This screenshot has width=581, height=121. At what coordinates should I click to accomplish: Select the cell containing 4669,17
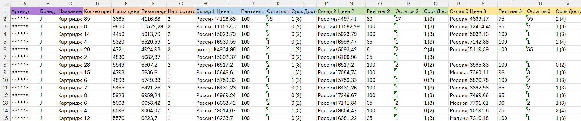coord(483,19)
